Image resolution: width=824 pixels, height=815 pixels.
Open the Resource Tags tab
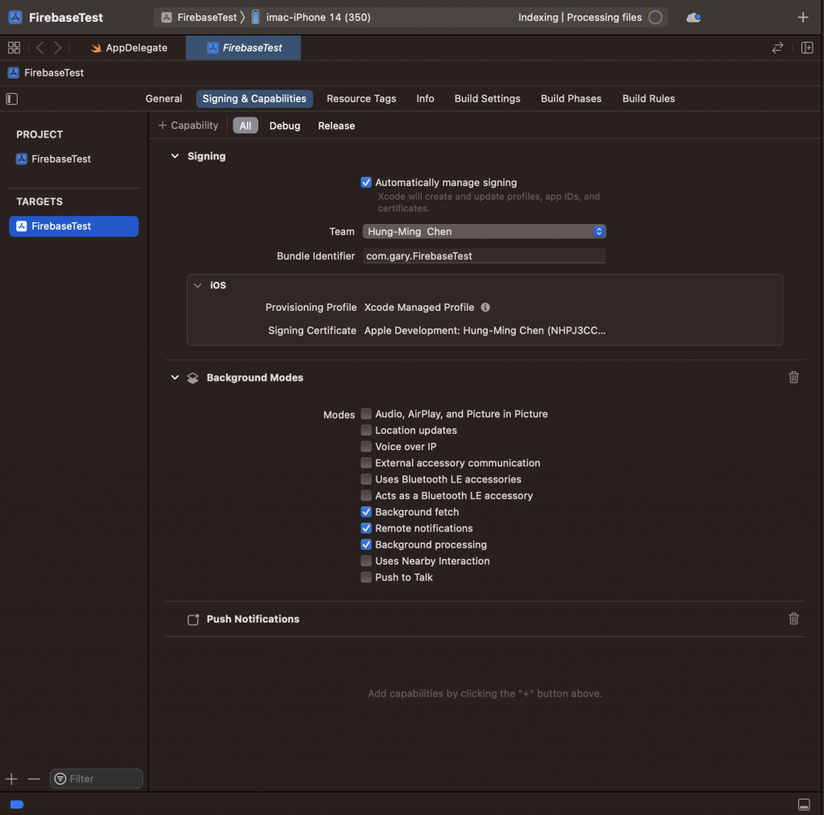click(x=361, y=99)
